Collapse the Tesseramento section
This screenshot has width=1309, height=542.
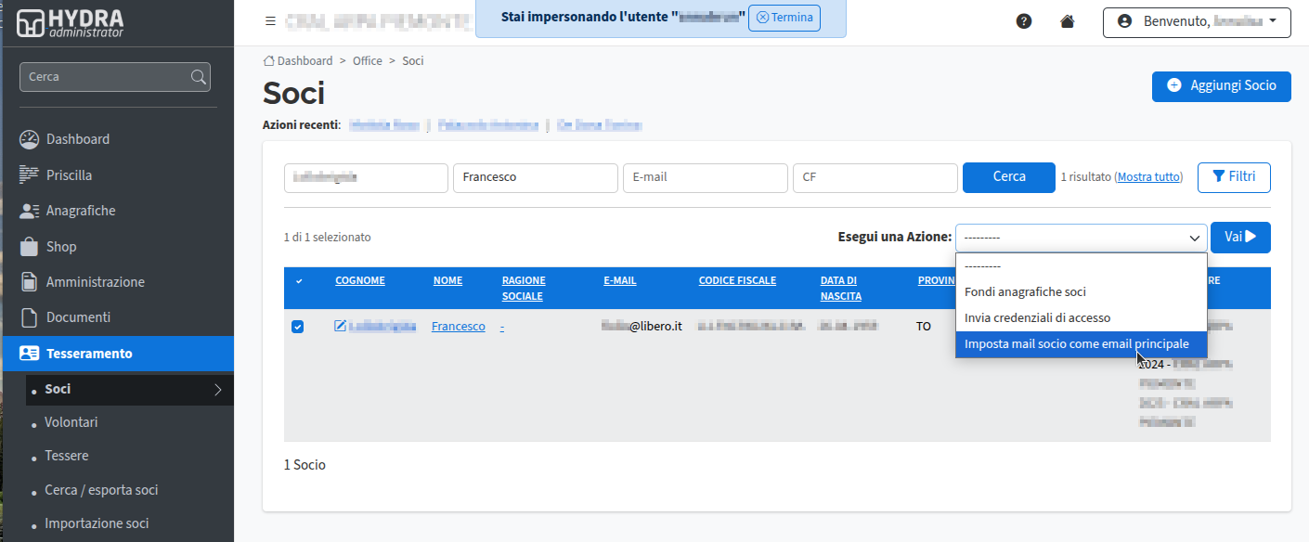pyautogui.click(x=117, y=354)
